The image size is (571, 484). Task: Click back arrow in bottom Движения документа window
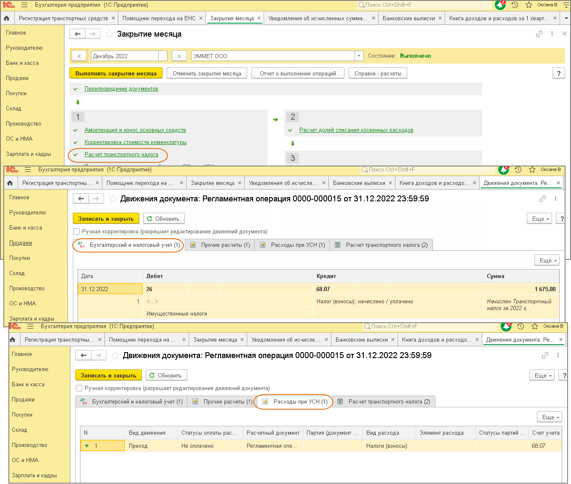click(83, 356)
